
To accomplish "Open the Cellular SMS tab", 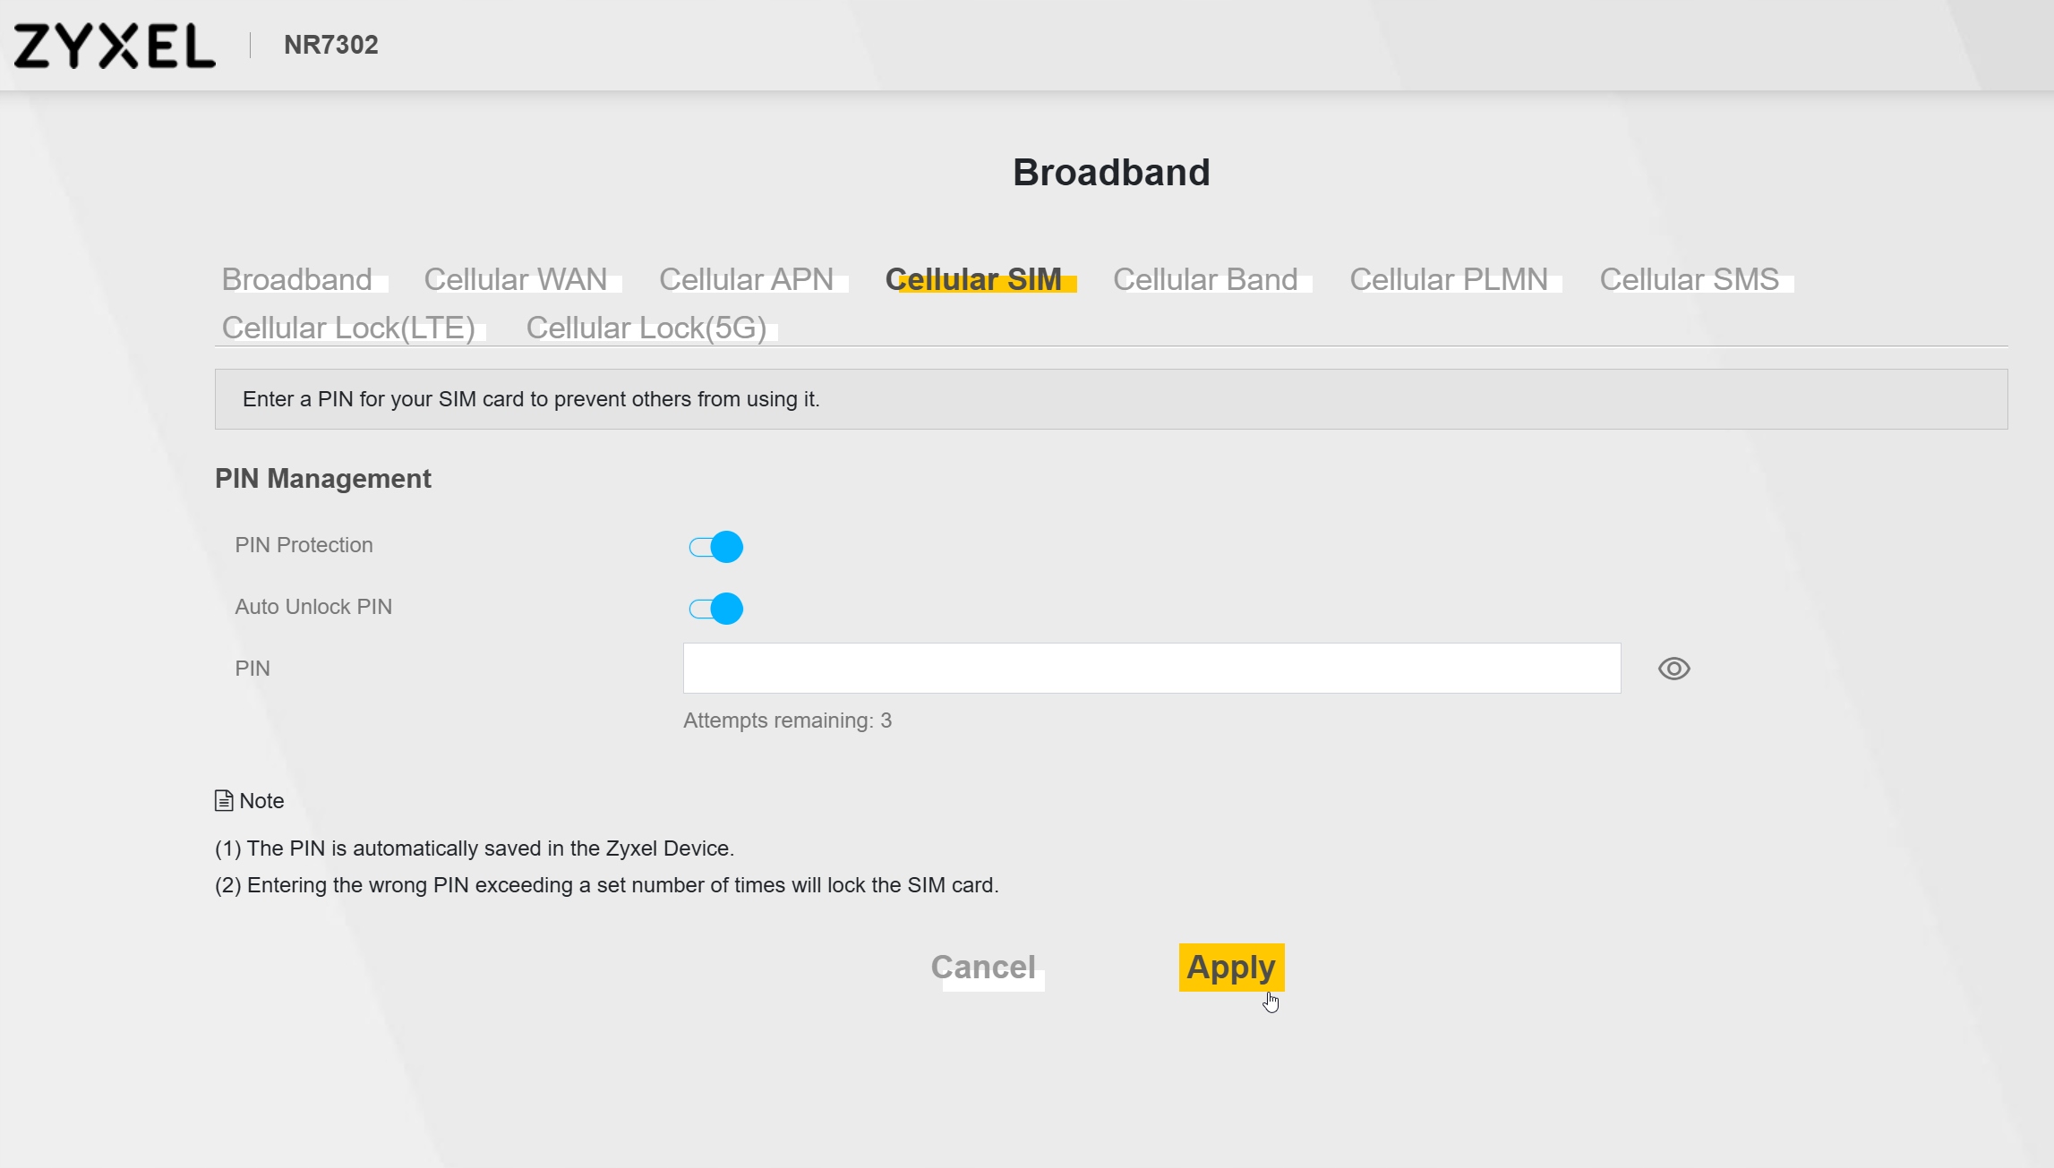I will [1689, 279].
